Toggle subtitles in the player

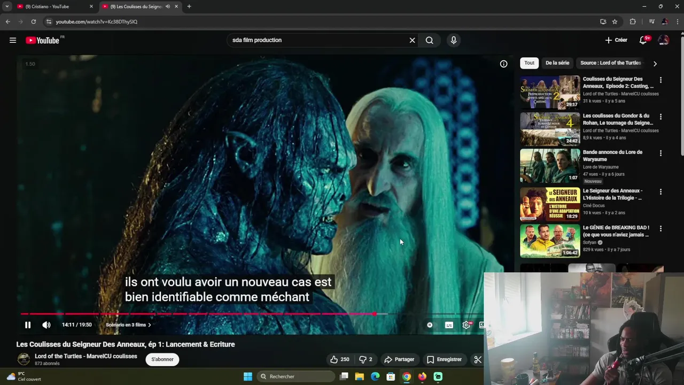pos(449,325)
